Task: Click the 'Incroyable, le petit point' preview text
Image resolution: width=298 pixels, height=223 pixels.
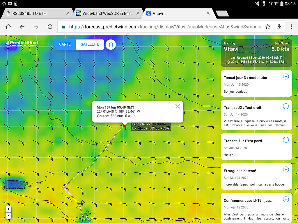Action: (254, 184)
